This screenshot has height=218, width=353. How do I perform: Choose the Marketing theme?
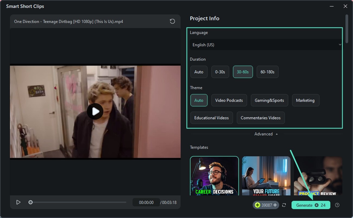pos(305,100)
